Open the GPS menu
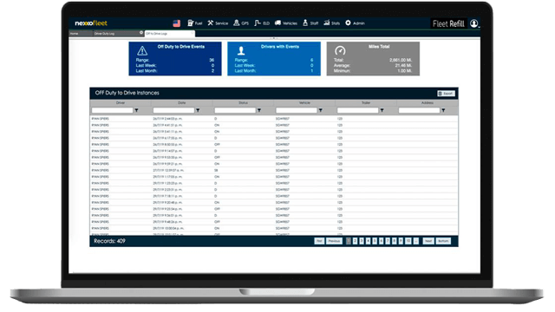 (241, 23)
